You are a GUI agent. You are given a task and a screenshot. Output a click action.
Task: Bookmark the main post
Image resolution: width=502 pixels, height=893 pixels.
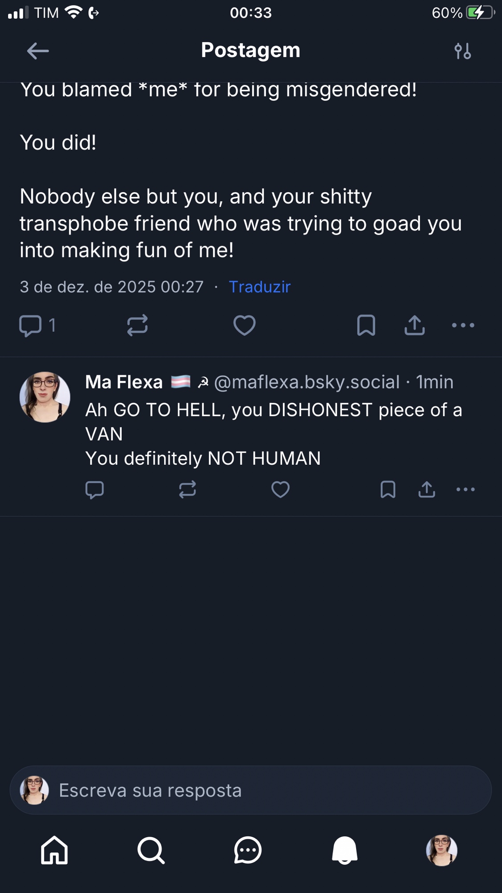(x=366, y=325)
